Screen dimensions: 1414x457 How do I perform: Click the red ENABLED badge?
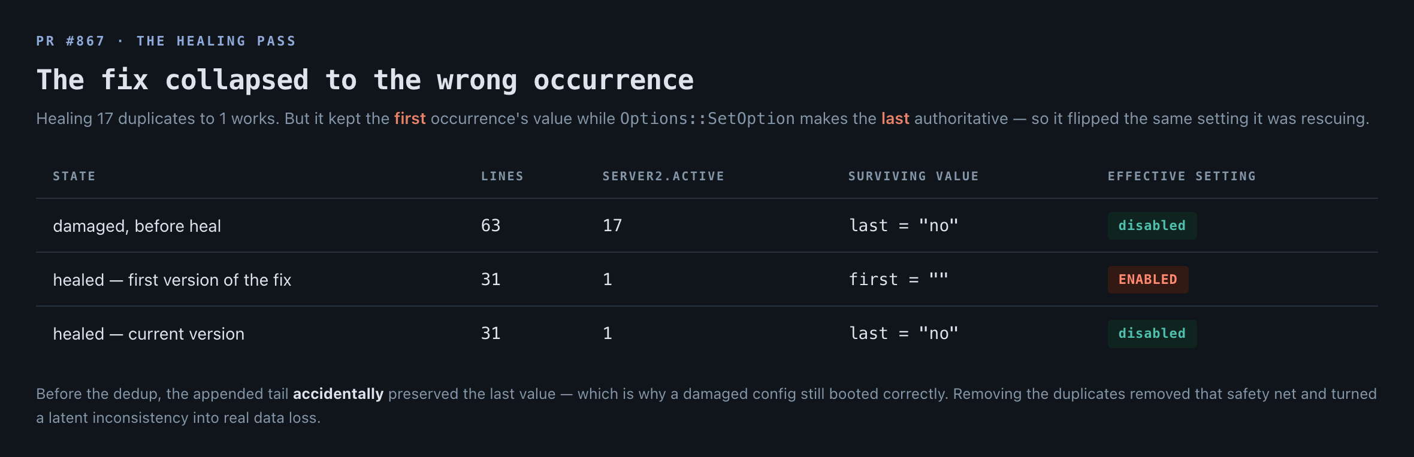tap(1148, 280)
